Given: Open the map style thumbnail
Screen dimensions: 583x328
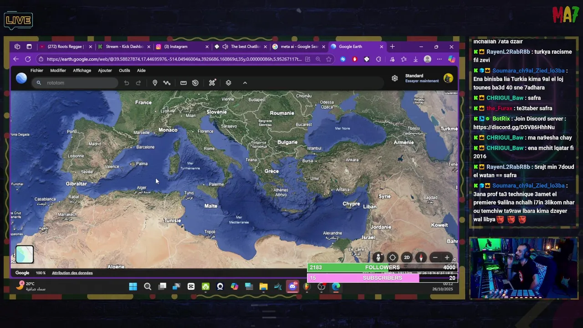Looking at the screenshot, I should (25, 255).
